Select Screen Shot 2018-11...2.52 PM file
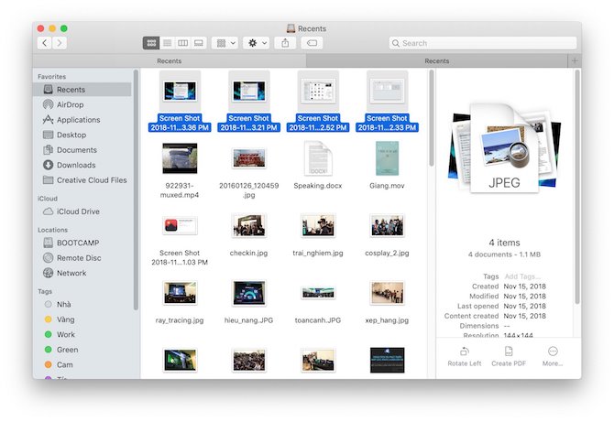Viewport: 614px width, 422px height. (318, 102)
